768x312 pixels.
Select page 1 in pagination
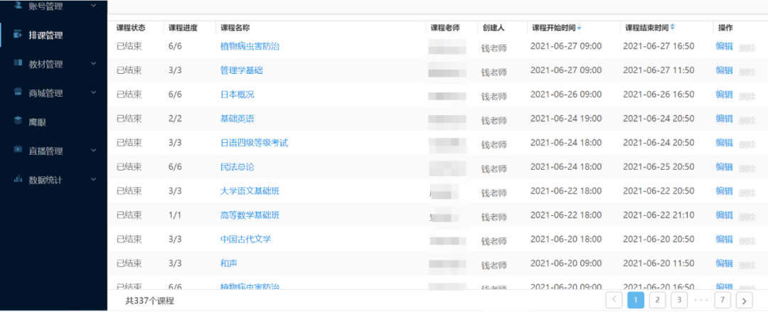[x=636, y=300]
